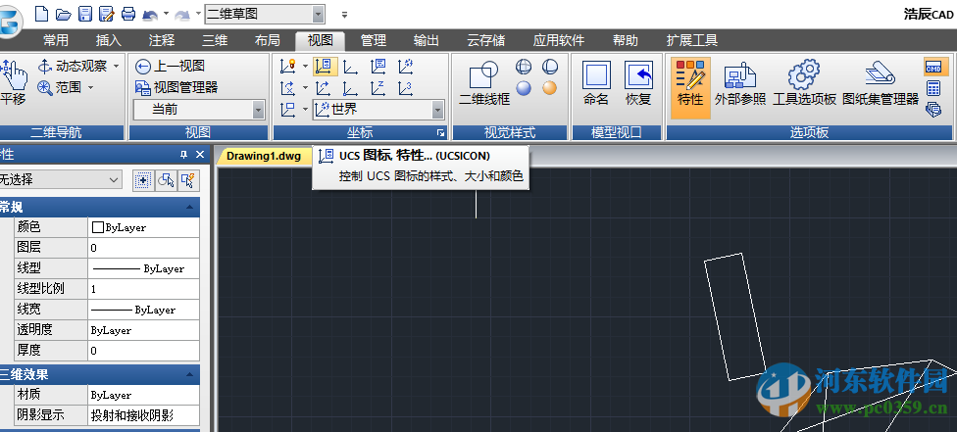The image size is (957, 432).
Task: Close the properties panel with the X
Action: tap(200, 155)
